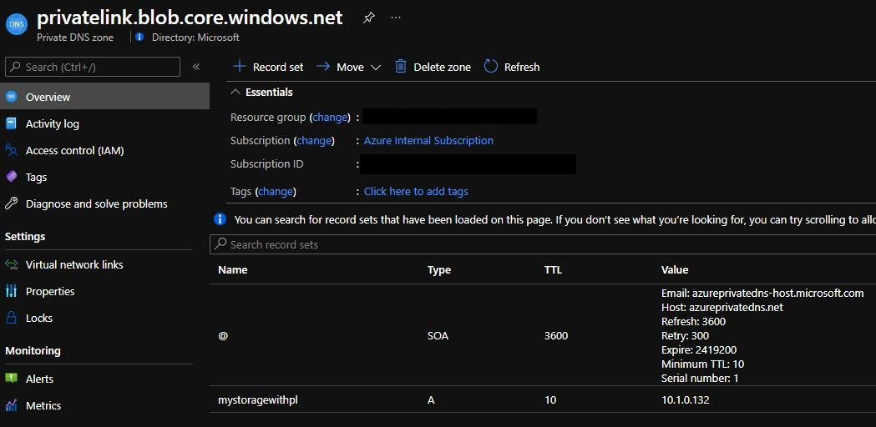Click the 3600 TTL cell

click(x=556, y=336)
